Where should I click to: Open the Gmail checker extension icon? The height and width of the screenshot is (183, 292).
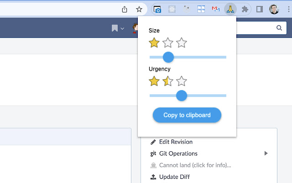pos(216,9)
